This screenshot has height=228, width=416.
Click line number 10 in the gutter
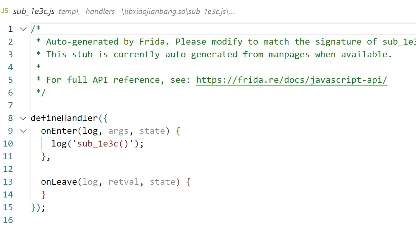point(8,144)
